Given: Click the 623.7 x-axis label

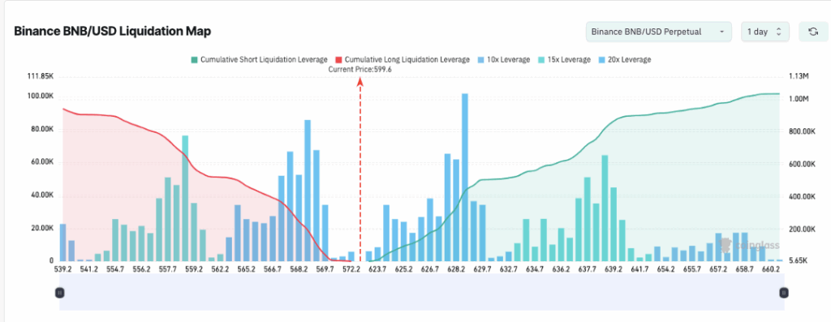Looking at the screenshot, I should 377,269.
